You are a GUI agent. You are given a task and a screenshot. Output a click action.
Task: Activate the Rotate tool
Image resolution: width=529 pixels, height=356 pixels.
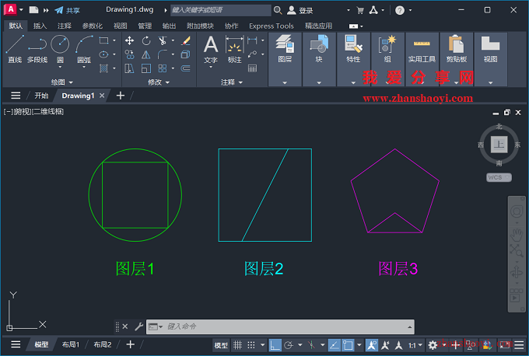[x=146, y=40]
